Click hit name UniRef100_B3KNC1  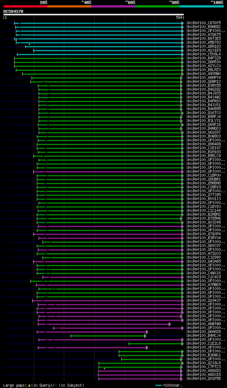pyautogui.click(x=204, y=355)
